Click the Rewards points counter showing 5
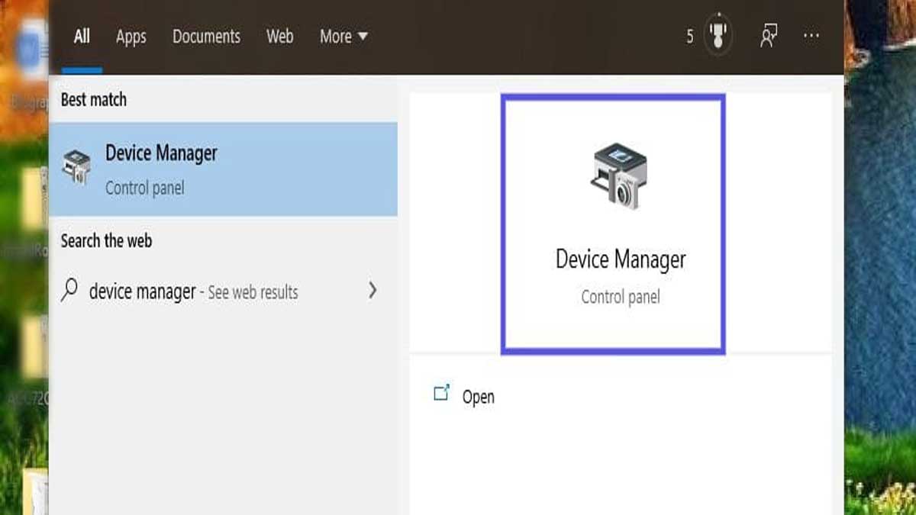The image size is (916, 515). click(691, 36)
